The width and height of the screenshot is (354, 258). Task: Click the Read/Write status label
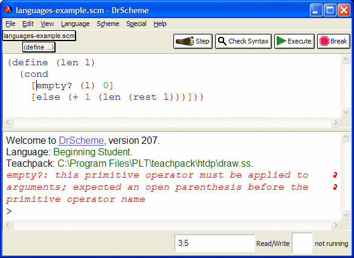click(272, 243)
